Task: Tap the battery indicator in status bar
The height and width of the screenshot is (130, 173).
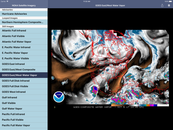Action: pos(170,2)
